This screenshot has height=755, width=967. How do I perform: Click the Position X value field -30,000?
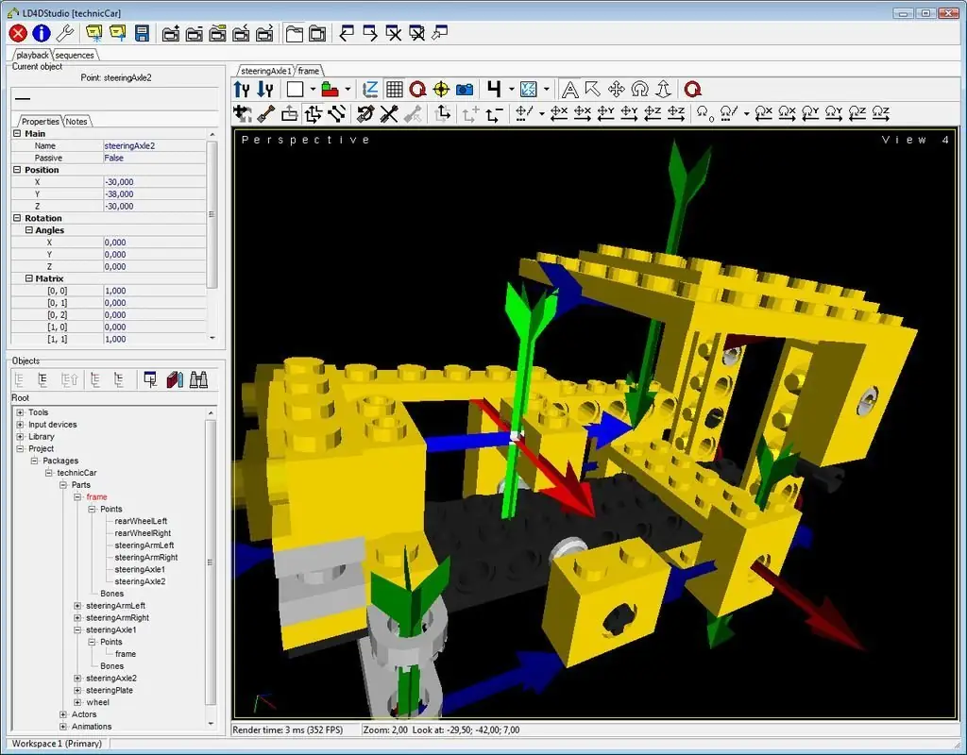tap(154, 182)
